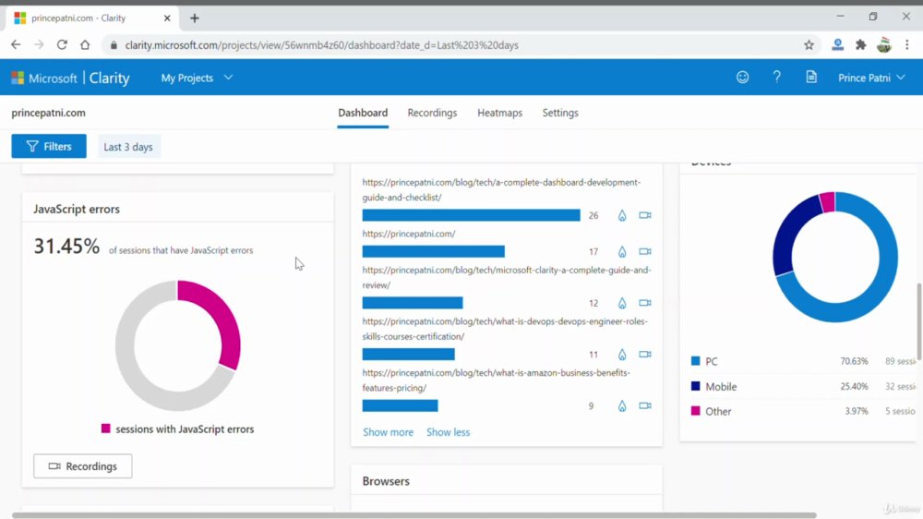Click the horizontal scrollbar at bottom
The height and width of the screenshot is (519, 923).
414,515
